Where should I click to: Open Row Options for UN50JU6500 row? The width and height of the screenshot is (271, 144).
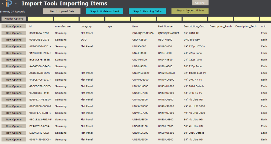coord(14,119)
